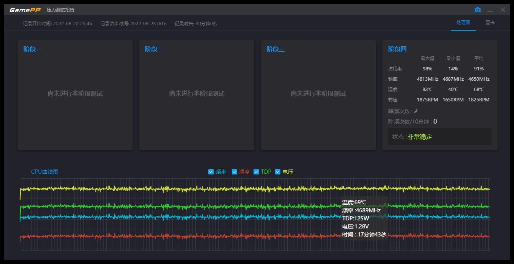Click the GamePP logo

pyautogui.click(x=25, y=10)
